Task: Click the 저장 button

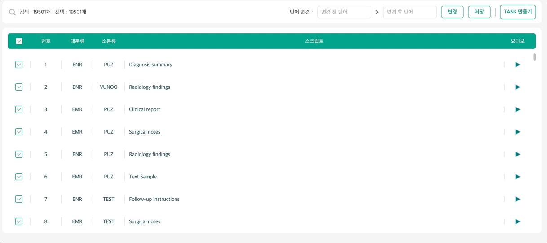Action: click(479, 12)
